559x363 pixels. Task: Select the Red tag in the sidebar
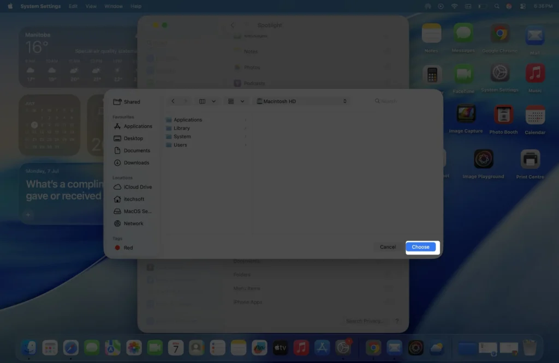point(128,247)
